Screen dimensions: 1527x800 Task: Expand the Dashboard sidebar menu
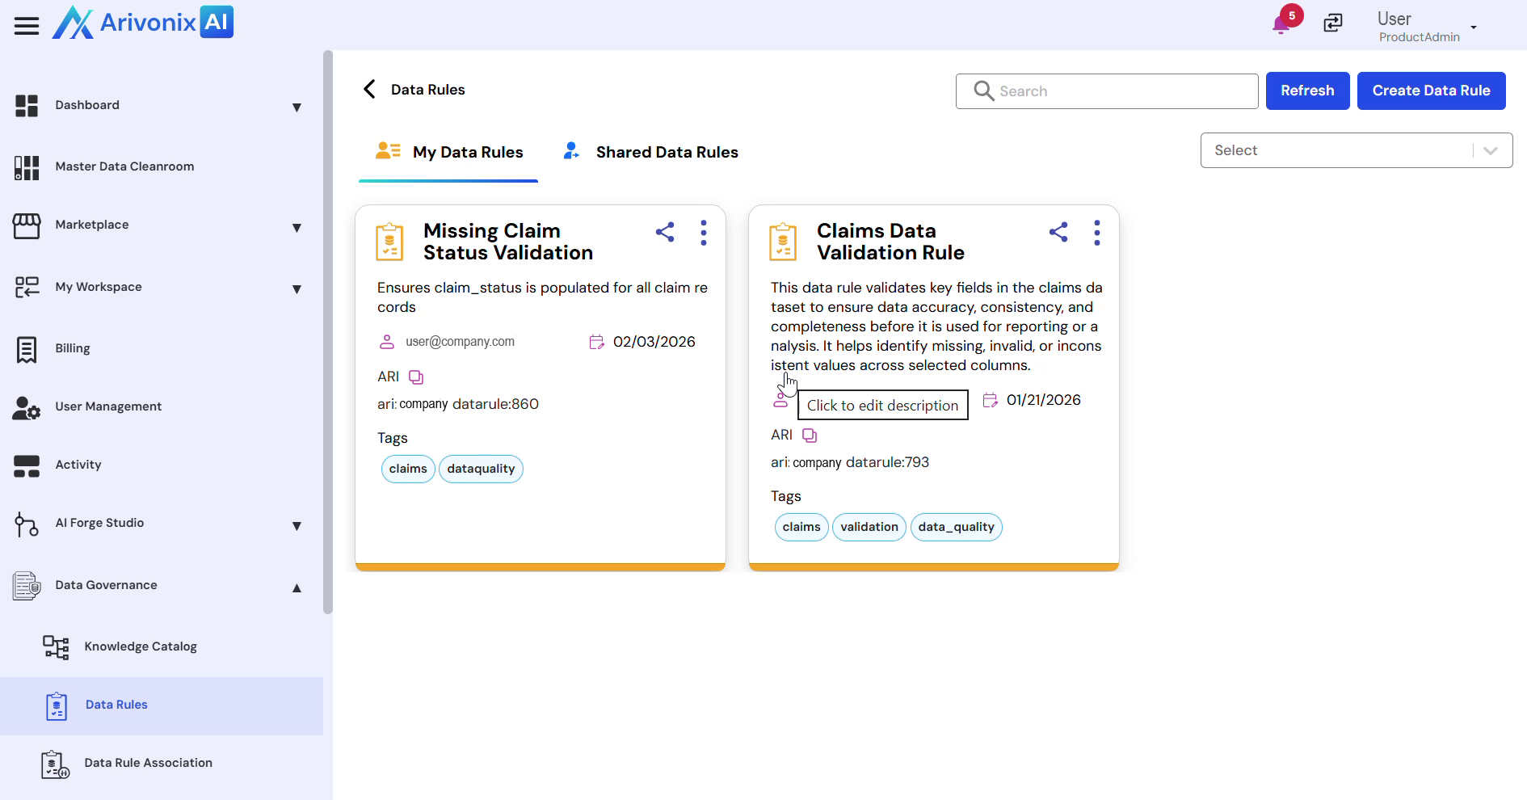297,107
